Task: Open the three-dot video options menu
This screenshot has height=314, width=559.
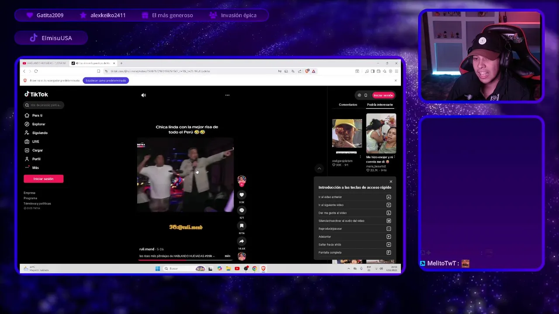Action: [x=227, y=95]
